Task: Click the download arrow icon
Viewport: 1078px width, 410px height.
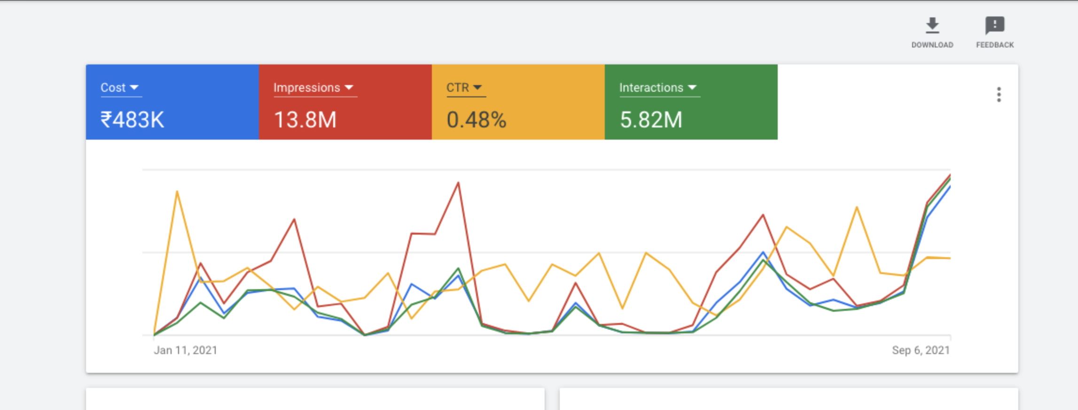Action: point(932,25)
